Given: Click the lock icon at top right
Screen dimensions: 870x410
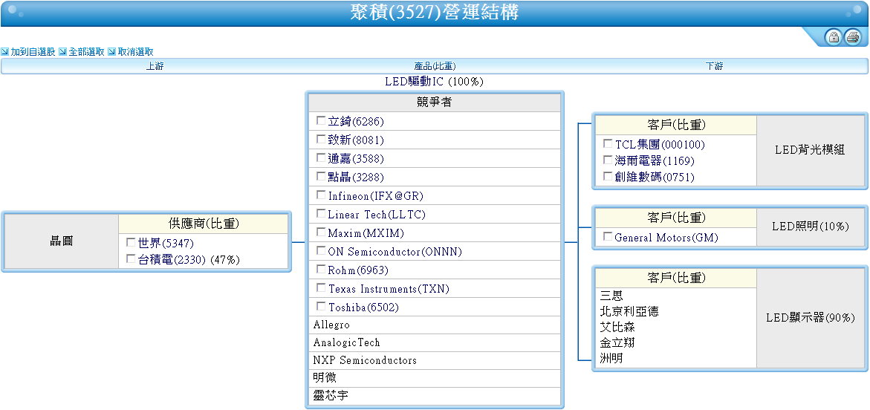Looking at the screenshot, I should coord(834,37).
